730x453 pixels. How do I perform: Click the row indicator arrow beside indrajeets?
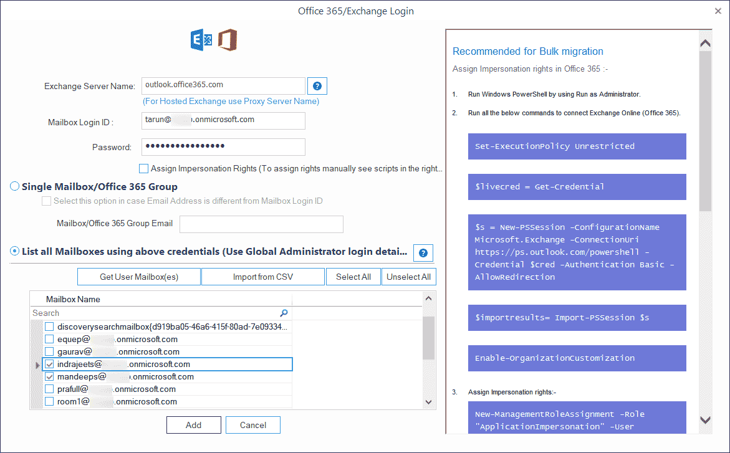click(37, 365)
